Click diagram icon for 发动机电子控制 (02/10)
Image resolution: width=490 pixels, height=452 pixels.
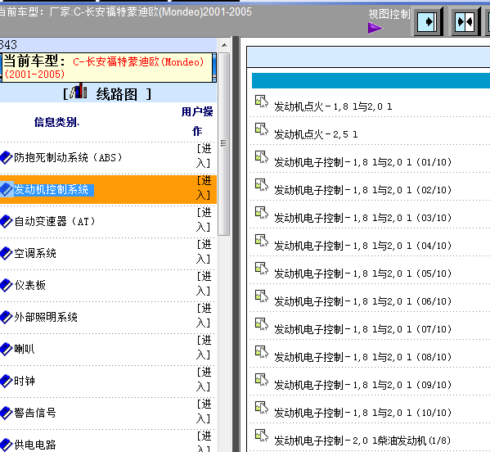click(x=262, y=185)
